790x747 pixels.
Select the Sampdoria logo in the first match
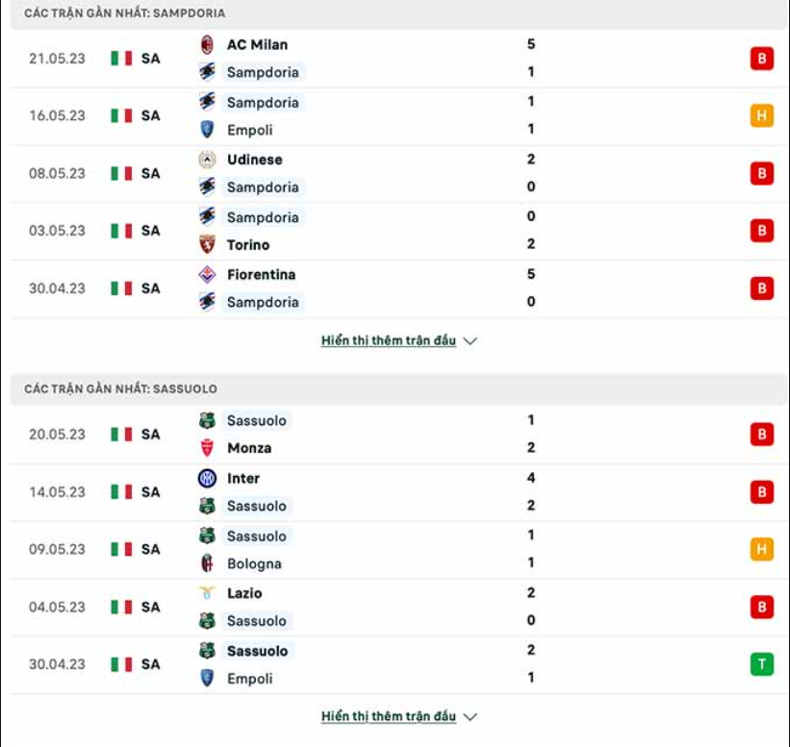pos(206,72)
